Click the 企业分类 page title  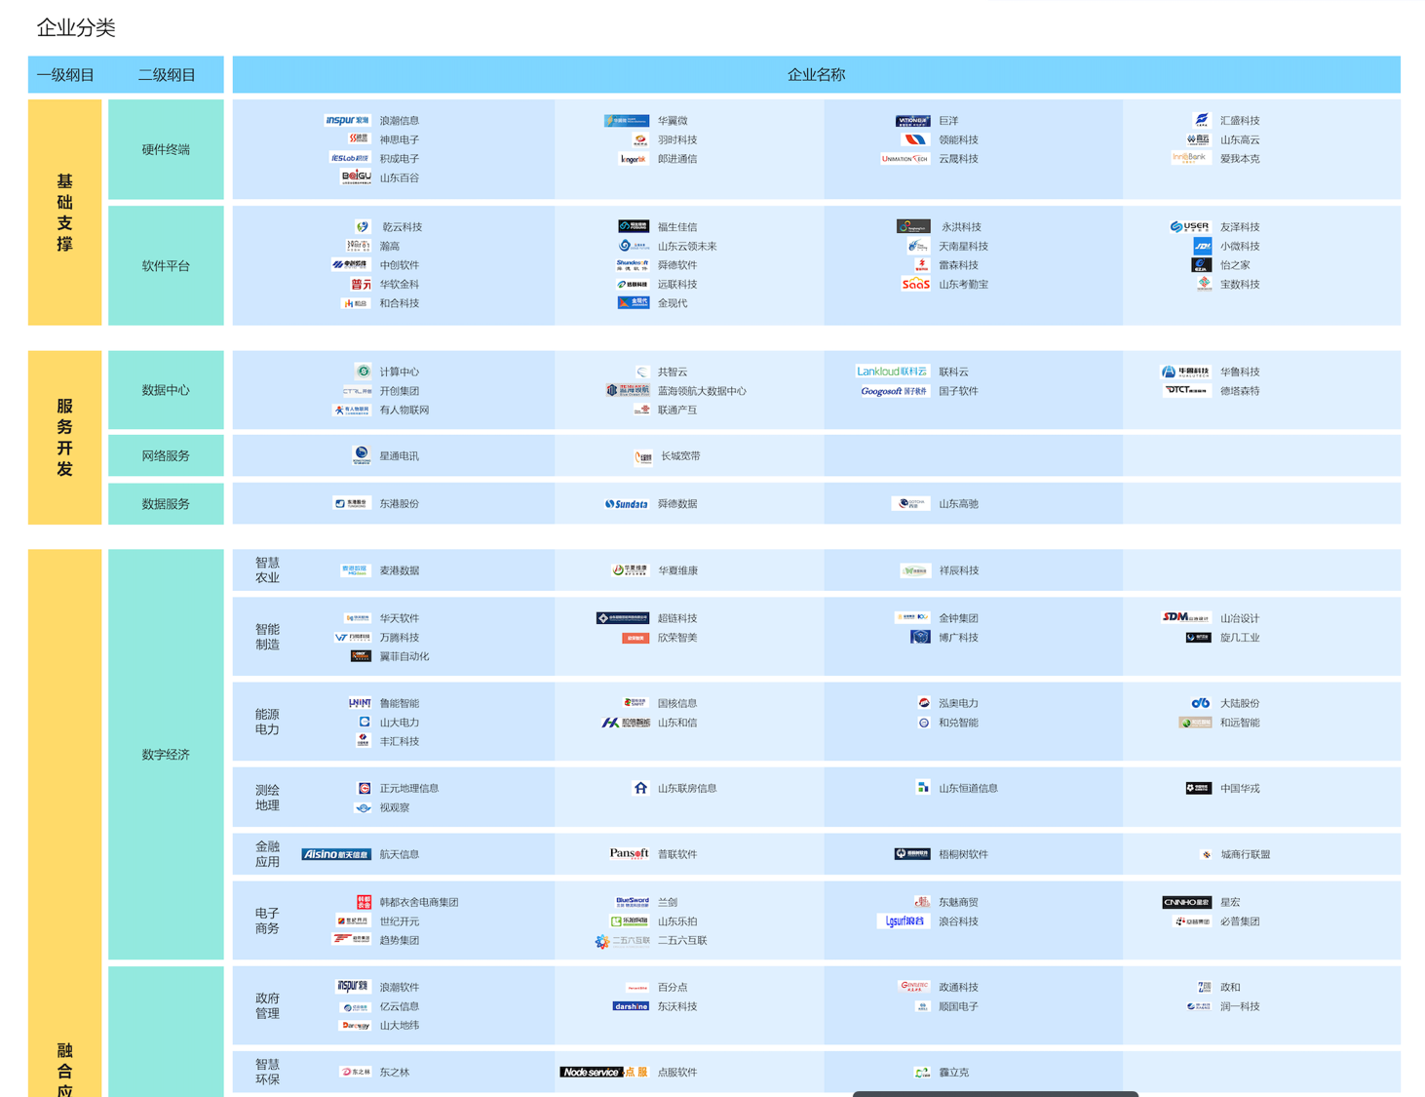coord(76,27)
